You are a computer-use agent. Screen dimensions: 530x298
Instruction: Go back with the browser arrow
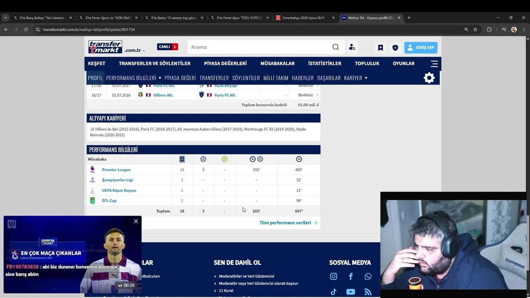[x=6, y=29]
